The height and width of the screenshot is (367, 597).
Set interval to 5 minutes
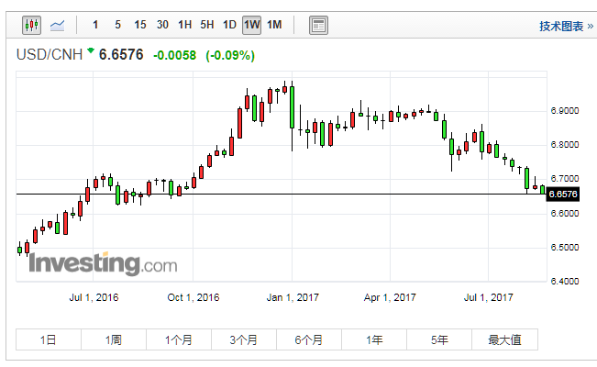click(118, 25)
